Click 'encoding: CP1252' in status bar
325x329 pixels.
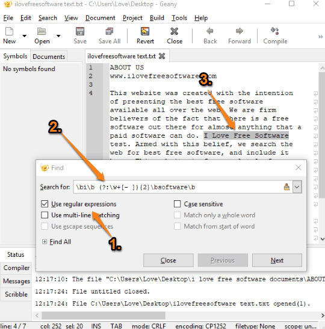tap(200, 326)
